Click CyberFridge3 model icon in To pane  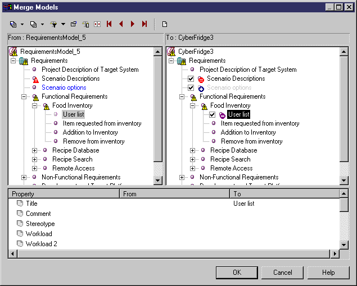pos(171,52)
